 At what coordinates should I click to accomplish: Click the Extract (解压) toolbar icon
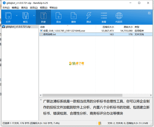[25, 16]
